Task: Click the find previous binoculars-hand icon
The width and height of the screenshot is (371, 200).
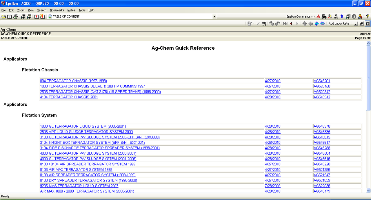Action: [x=272, y=24]
